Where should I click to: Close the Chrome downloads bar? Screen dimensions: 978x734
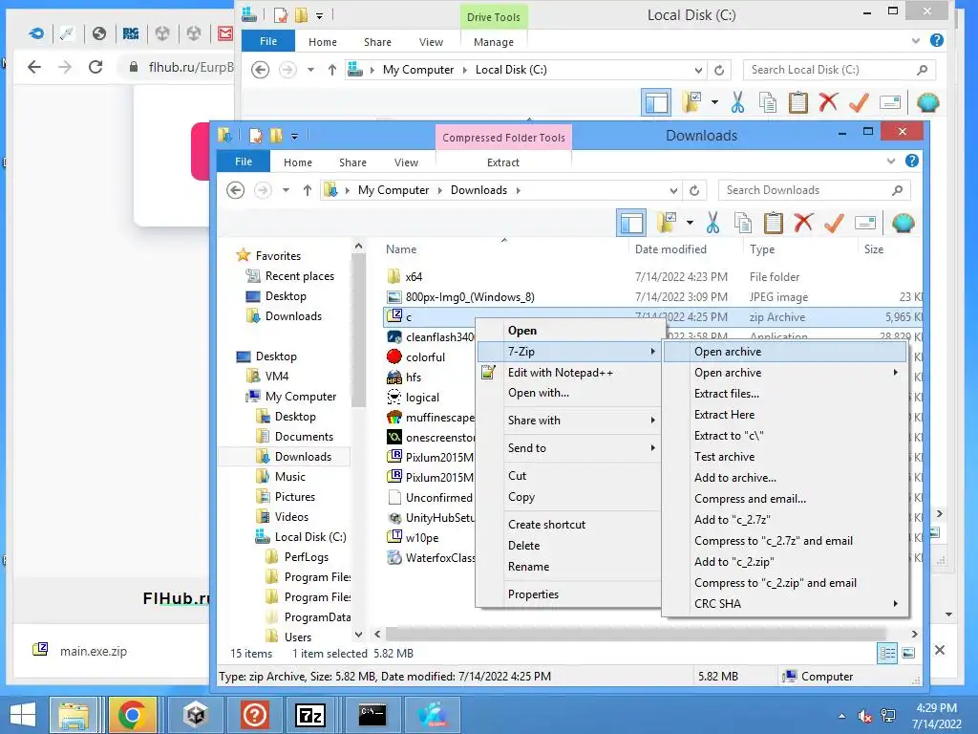940,650
